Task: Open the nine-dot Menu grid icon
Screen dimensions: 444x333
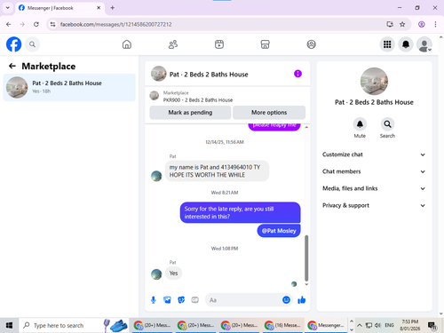Action: click(387, 44)
